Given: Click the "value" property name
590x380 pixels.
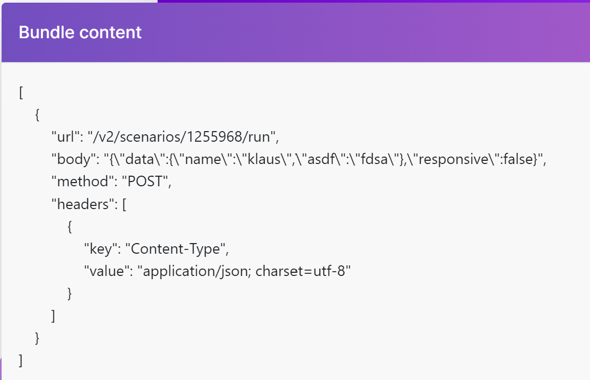Looking at the screenshot, I should [x=104, y=271].
